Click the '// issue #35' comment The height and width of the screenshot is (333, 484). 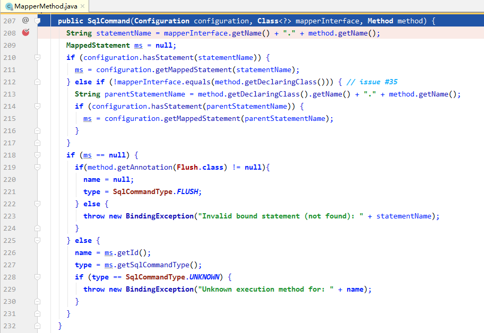coord(372,82)
